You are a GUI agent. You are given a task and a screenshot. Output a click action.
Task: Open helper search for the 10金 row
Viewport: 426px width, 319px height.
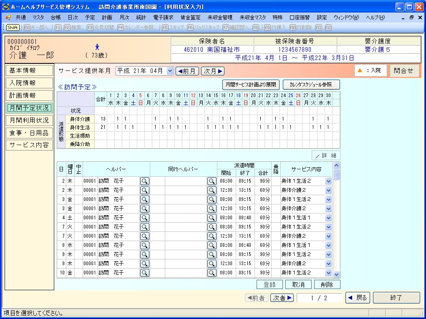pos(144,273)
